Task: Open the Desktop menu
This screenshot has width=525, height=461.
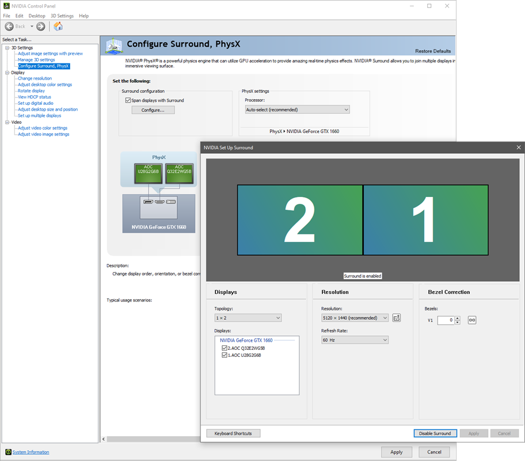Action: (x=37, y=16)
